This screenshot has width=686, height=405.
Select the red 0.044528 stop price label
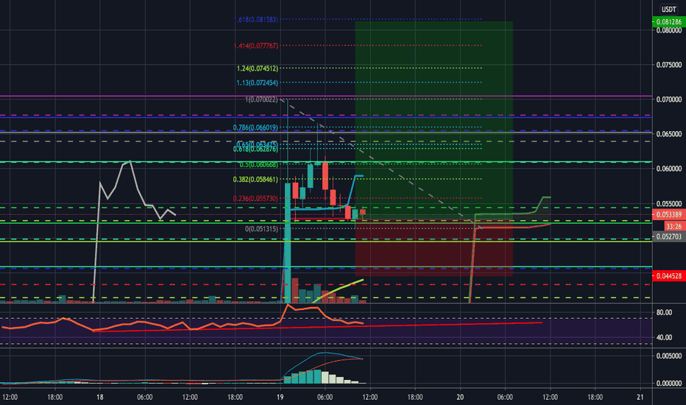(668, 276)
